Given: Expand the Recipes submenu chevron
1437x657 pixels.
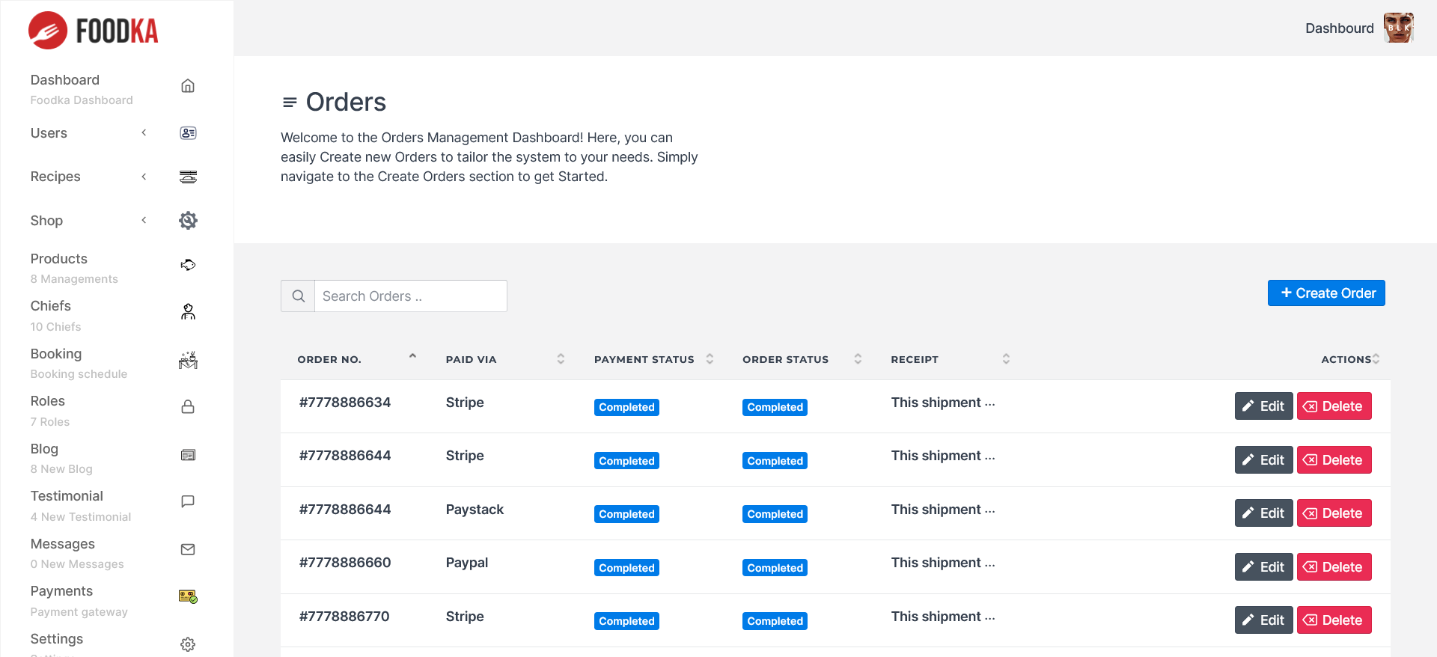Looking at the screenshot, I should point(144,177).
